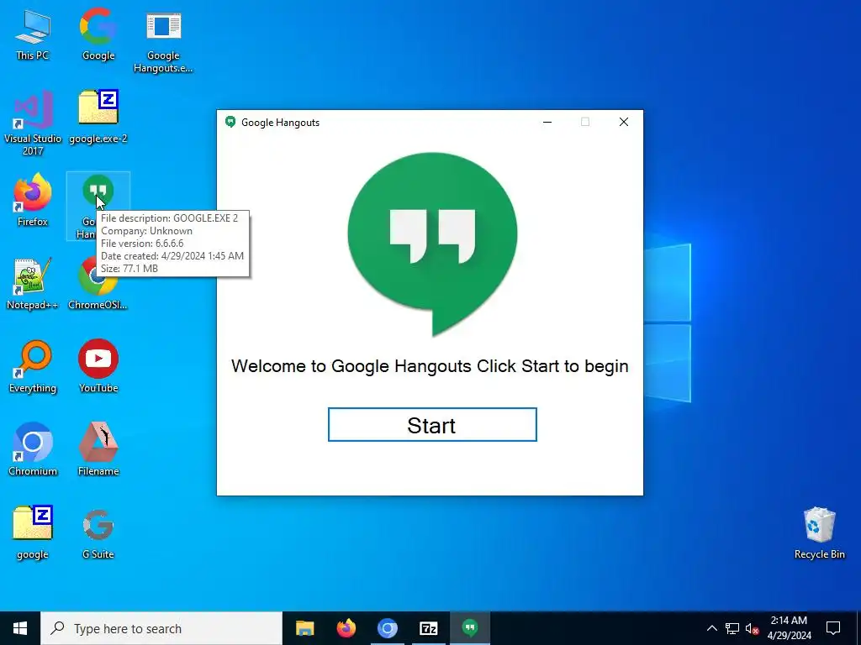Open File Explorer from the taskbar
Image resolution: width=861 pixels, height=645 pixels.
click(x=304, y=628)
